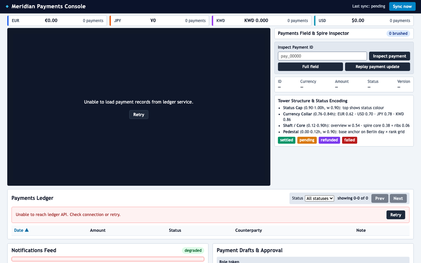Screen dimensions: 421x263
Task: Replay payment update
Action: 377,67
